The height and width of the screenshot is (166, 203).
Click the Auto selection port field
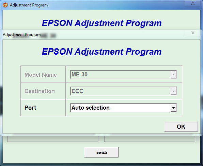(x=123, y=108)
